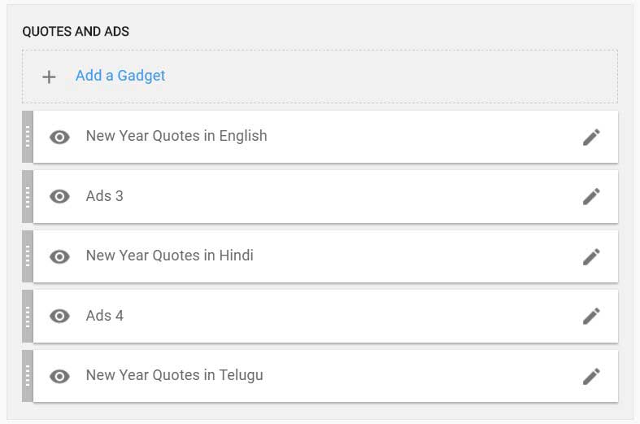Image resolution: width=640 pixels, height=424 pixels.
Task: Toggle visibility of New Year Quotes in Telugu
Action: click(59, 377)
